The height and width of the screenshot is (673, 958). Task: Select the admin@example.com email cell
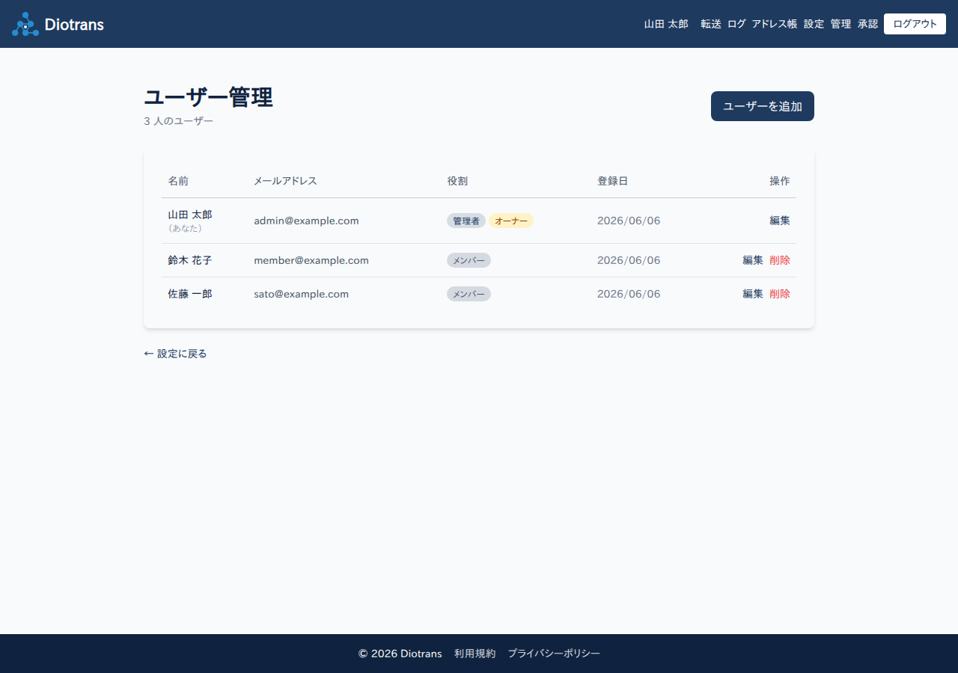(306, 221)
